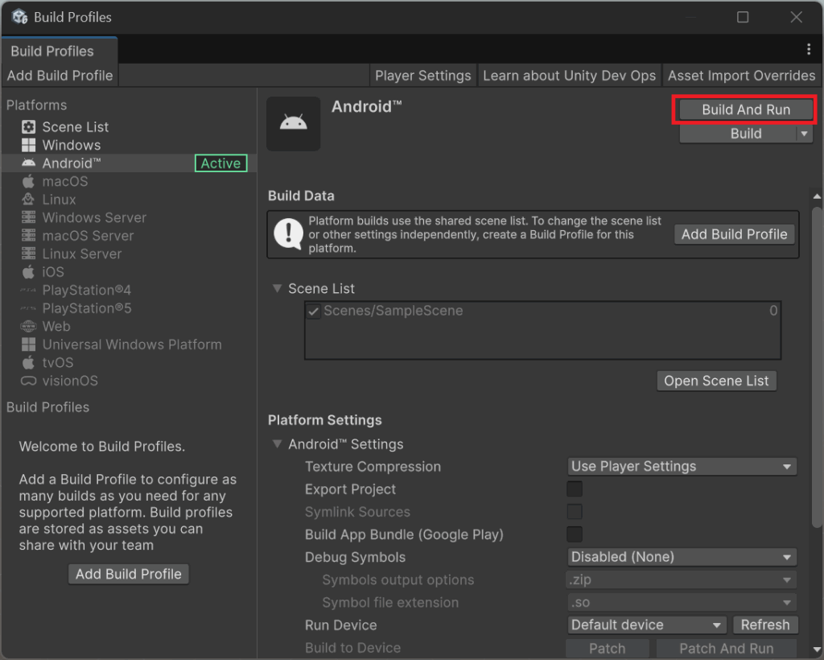Refresh the run device list
This screenshot has height=660, width=824.
[x=765, y=625]
